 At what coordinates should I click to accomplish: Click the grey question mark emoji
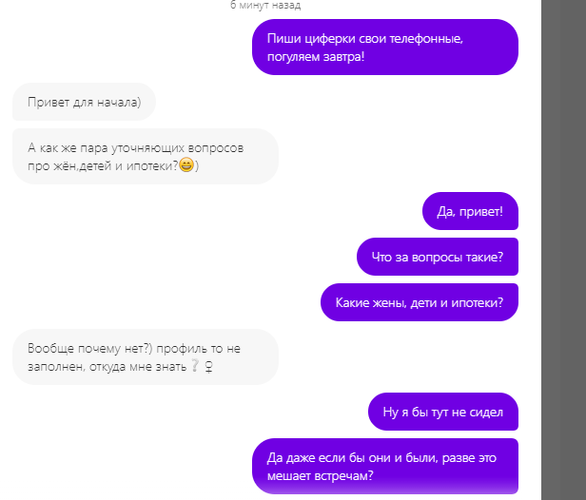point(195,366)
